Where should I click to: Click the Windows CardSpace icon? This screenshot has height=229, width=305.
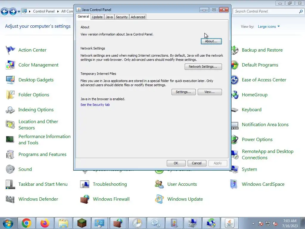tap(234, 184)
